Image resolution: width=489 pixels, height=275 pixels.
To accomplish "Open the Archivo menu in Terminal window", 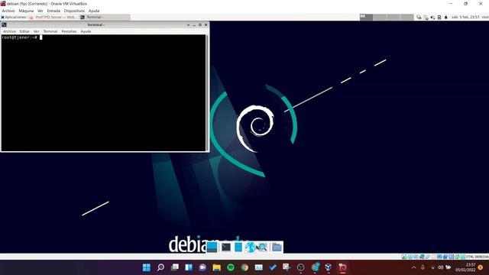I will (x=9, y=31).
